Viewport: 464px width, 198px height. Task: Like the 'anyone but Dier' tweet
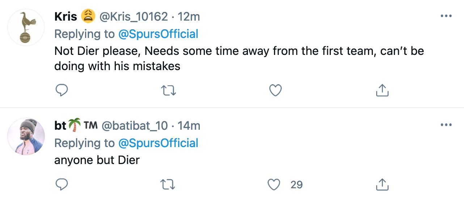pos(275,185)
